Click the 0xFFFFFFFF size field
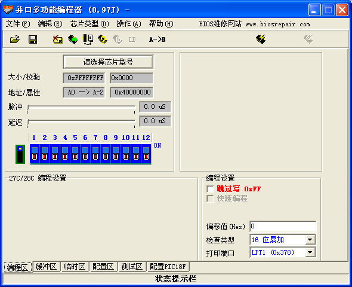This screenshot has height=287, width=352. click(x=84, y=78)
